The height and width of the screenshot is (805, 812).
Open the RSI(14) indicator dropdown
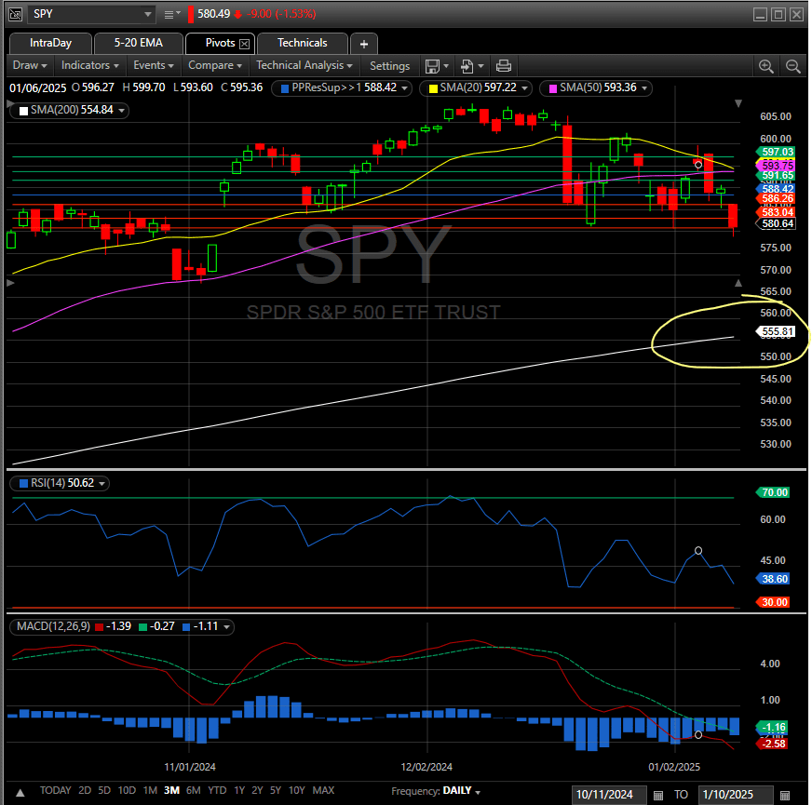tap(101, 483)
